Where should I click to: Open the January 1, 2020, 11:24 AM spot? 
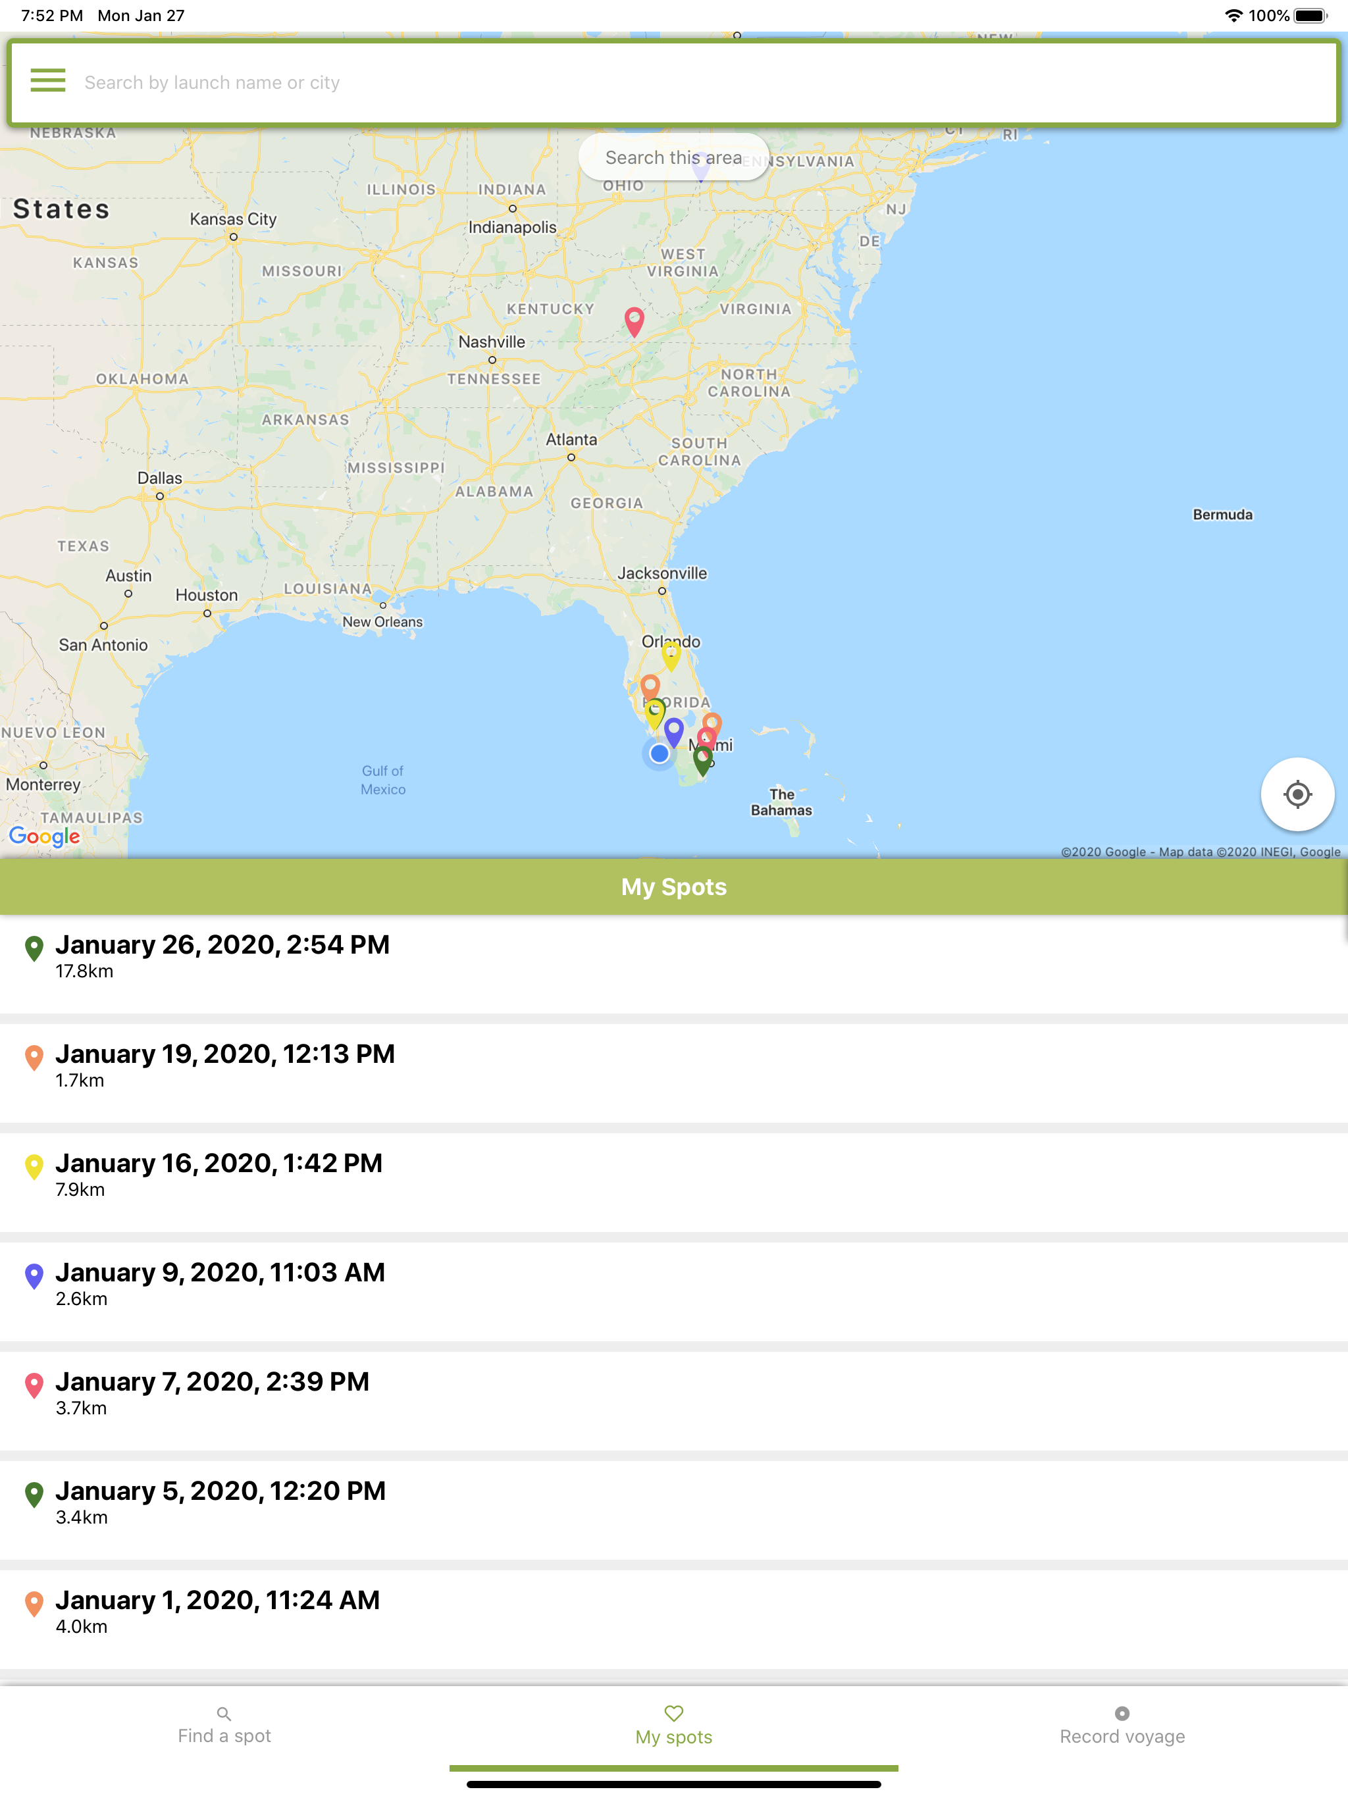coord(674,1620)
